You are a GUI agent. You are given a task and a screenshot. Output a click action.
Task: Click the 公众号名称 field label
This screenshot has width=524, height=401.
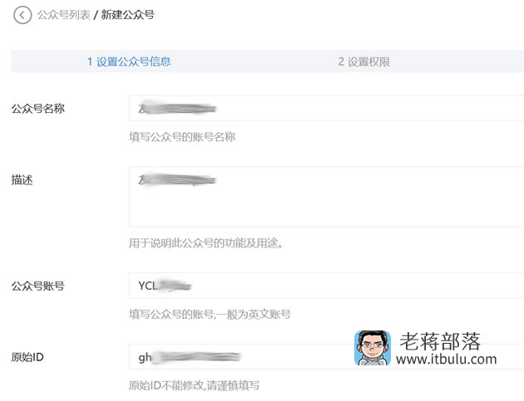(37, 109)
